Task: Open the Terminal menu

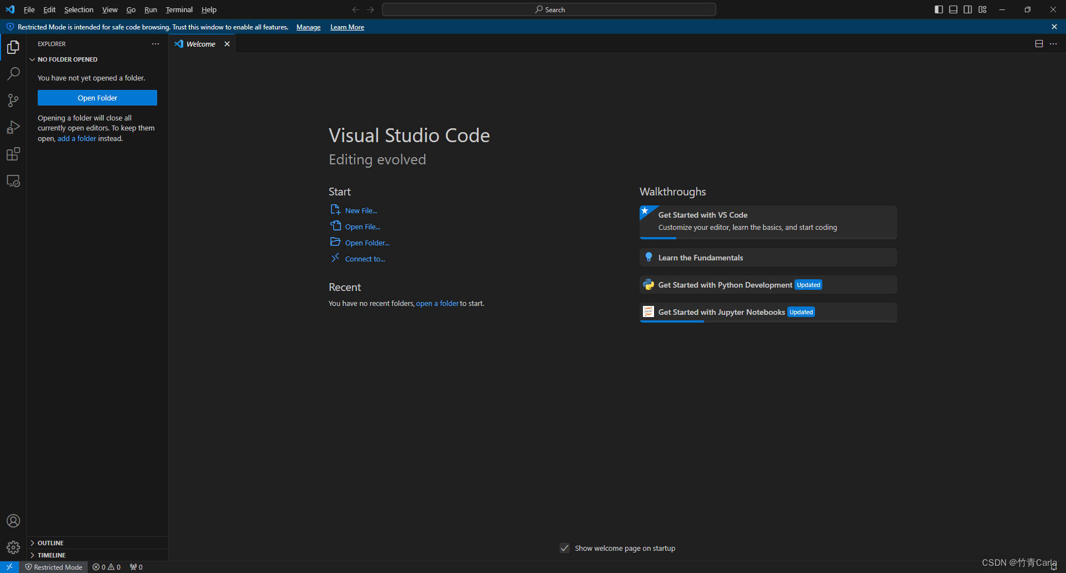Action: tap(179, 9)
